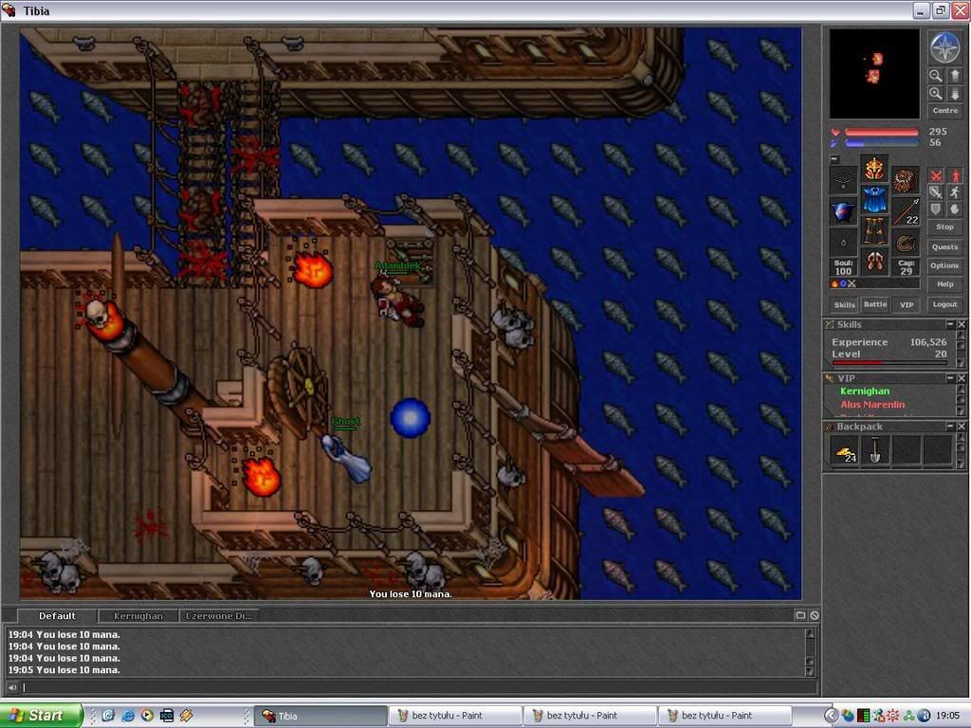Click the minimap compass rose
Screen dimensions: 971x728
[945, 47]
